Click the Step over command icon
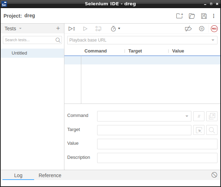The height and width of the screenshot is (187, 221). pos(98,29)
